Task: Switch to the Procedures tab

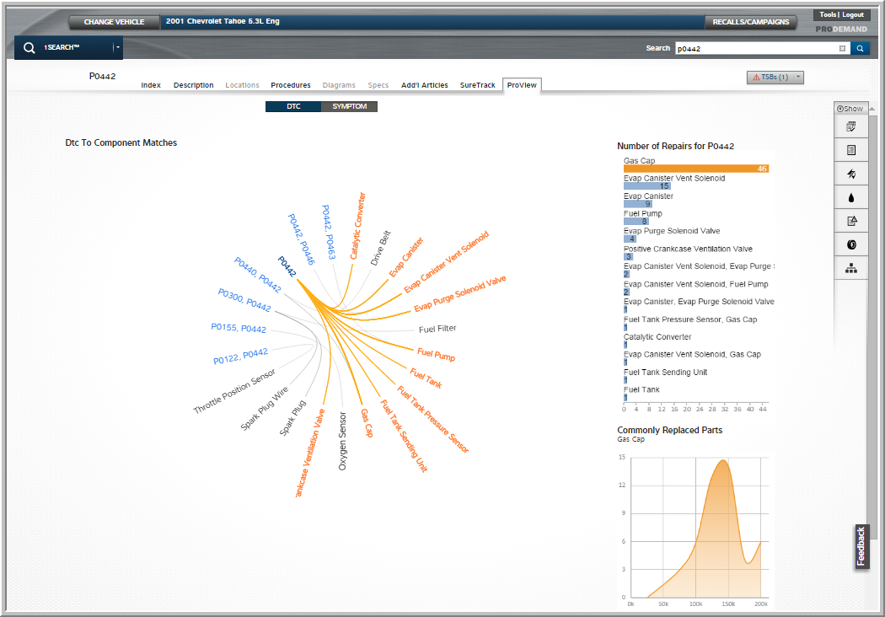Action: pos(290,85)
